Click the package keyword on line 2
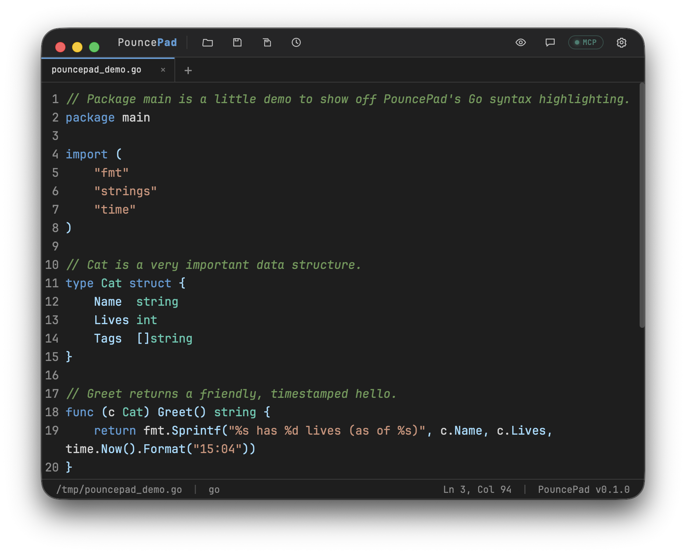 pyautogui.click(x=90, y=118)
